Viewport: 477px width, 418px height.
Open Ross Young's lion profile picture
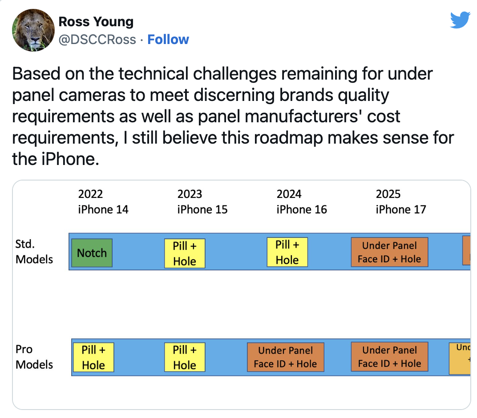(33, 30)
